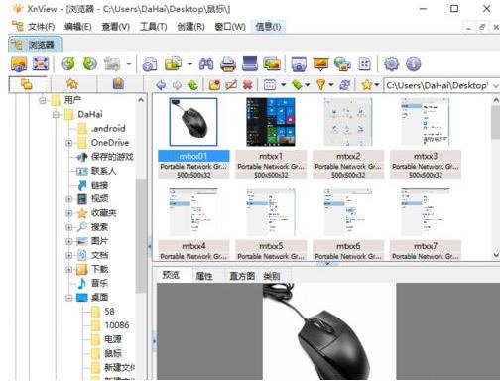Click the printer icon
The width and height of the screenshot is (504, 381).
click(x=228, y=63)
